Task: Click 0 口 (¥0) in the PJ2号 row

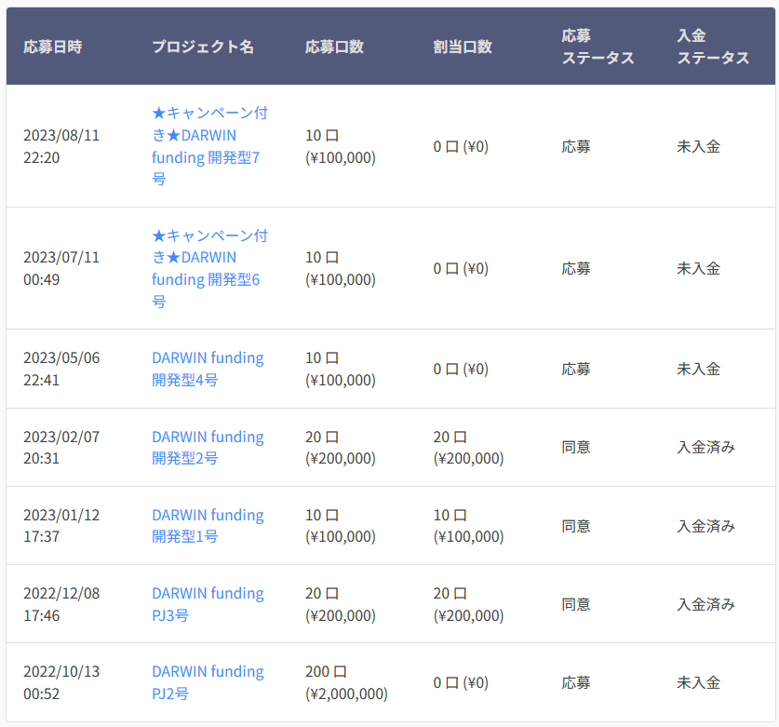Action: point(461,682)
